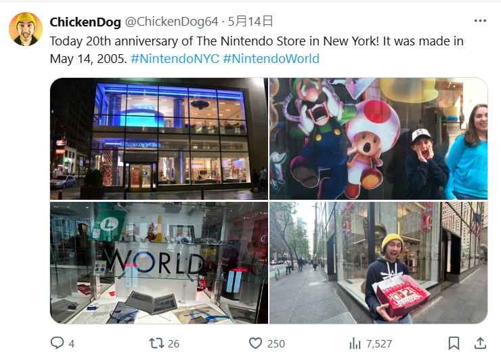The image size is (501, 361).
Task: Click the 5月14日 tweet date
Action: 250,22
